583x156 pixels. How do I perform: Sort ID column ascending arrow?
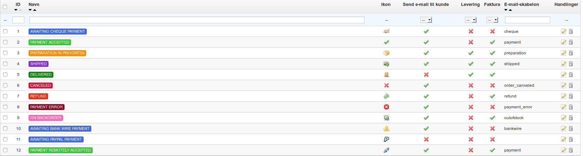20,10
